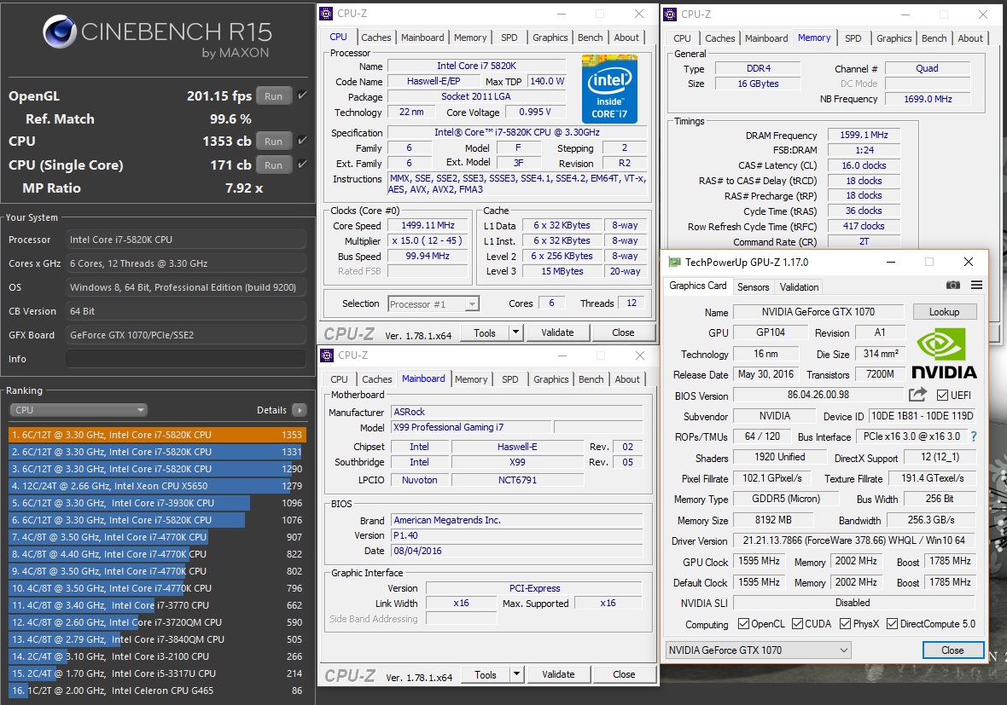Click the Cinebench R15 sphere logo

(60, 32)
